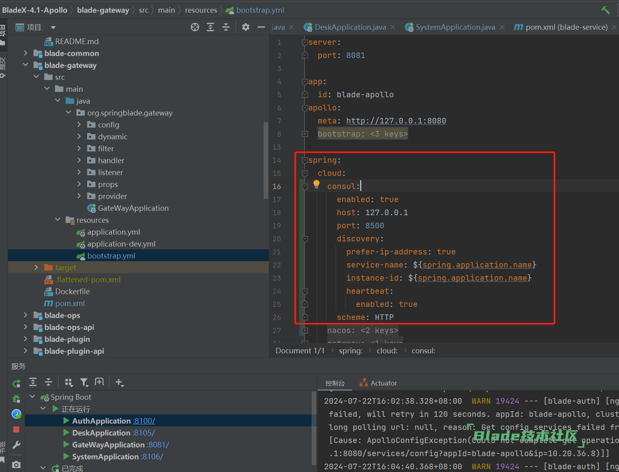Image resolution: width=619 pixels, height=472 pixels.
Task: Open Dockerfile in project tree
Action: (x=72, y=291)
